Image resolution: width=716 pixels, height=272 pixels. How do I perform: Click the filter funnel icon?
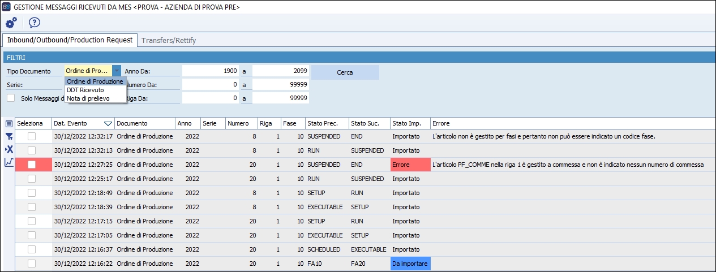tap(9, 136)
